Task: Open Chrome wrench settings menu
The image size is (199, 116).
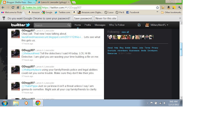Action: tap(179, 7)
